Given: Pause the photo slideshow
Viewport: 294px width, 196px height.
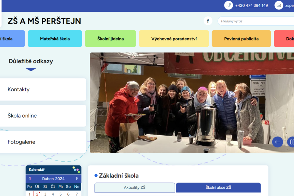Looking at the screenshot, I should tap(291, 142).
